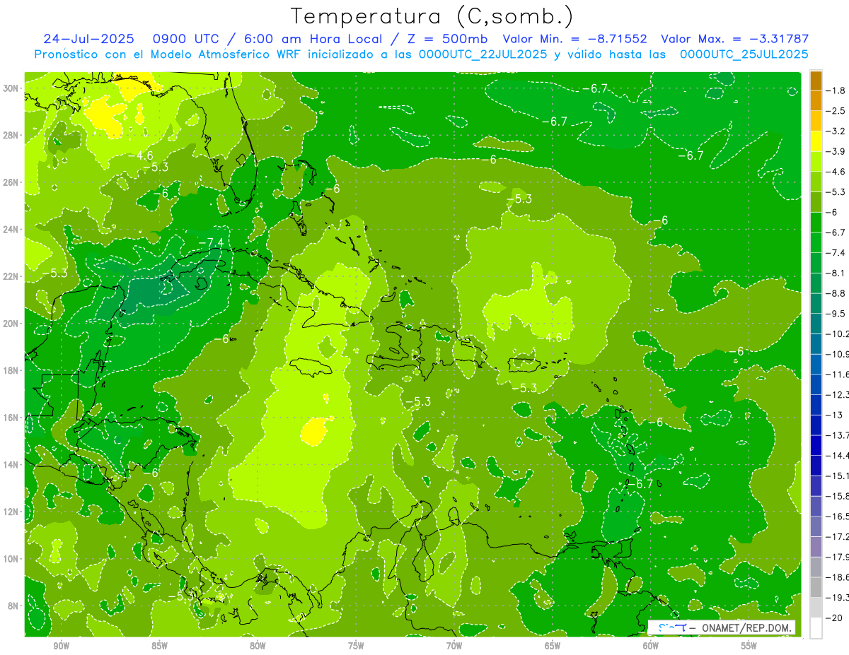Select "Valor Min. = -8.71552" in header
Viewport: 849px width, 655px height.
coord(575,39)
